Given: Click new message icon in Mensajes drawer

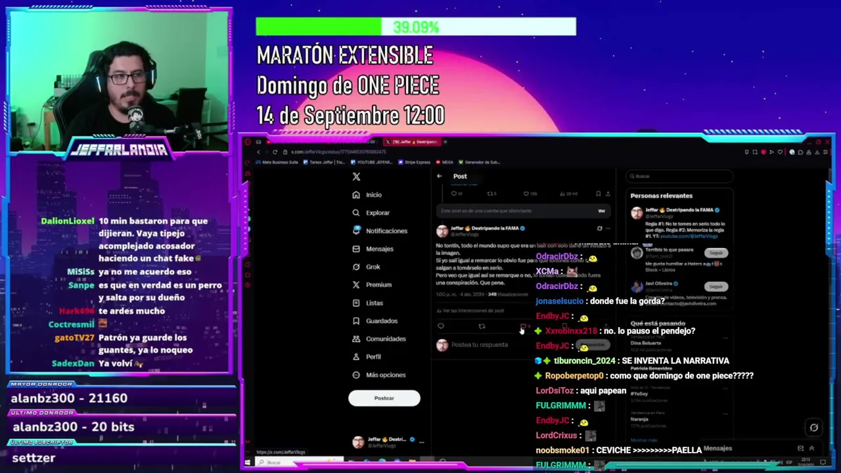Looking at the screenshot, I should coord(800,449).
